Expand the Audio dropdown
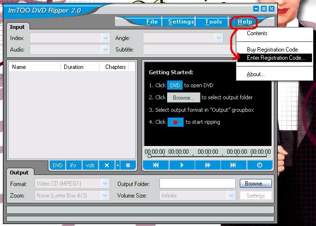This screenshot has width=316, height=226. (x=105, y=50)
